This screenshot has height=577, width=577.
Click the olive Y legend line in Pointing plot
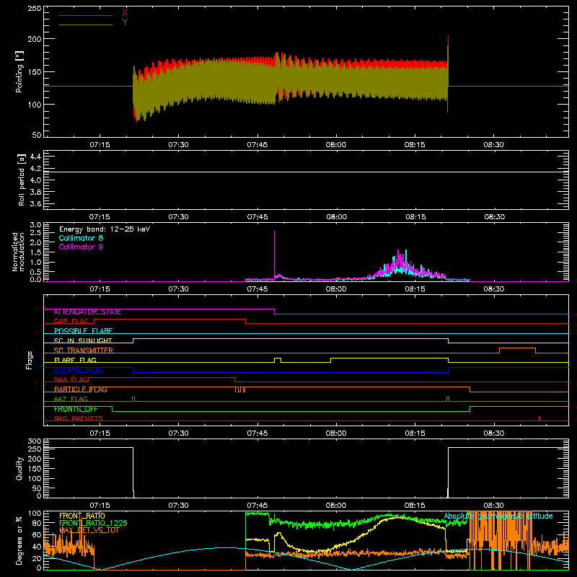pyautogui.click(x=86, y=25)
